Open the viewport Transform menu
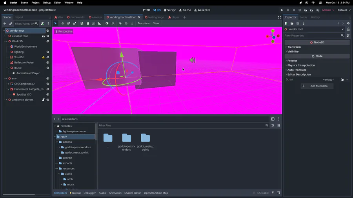This screenshot has height=198, width=353. [x=144, y=23]
